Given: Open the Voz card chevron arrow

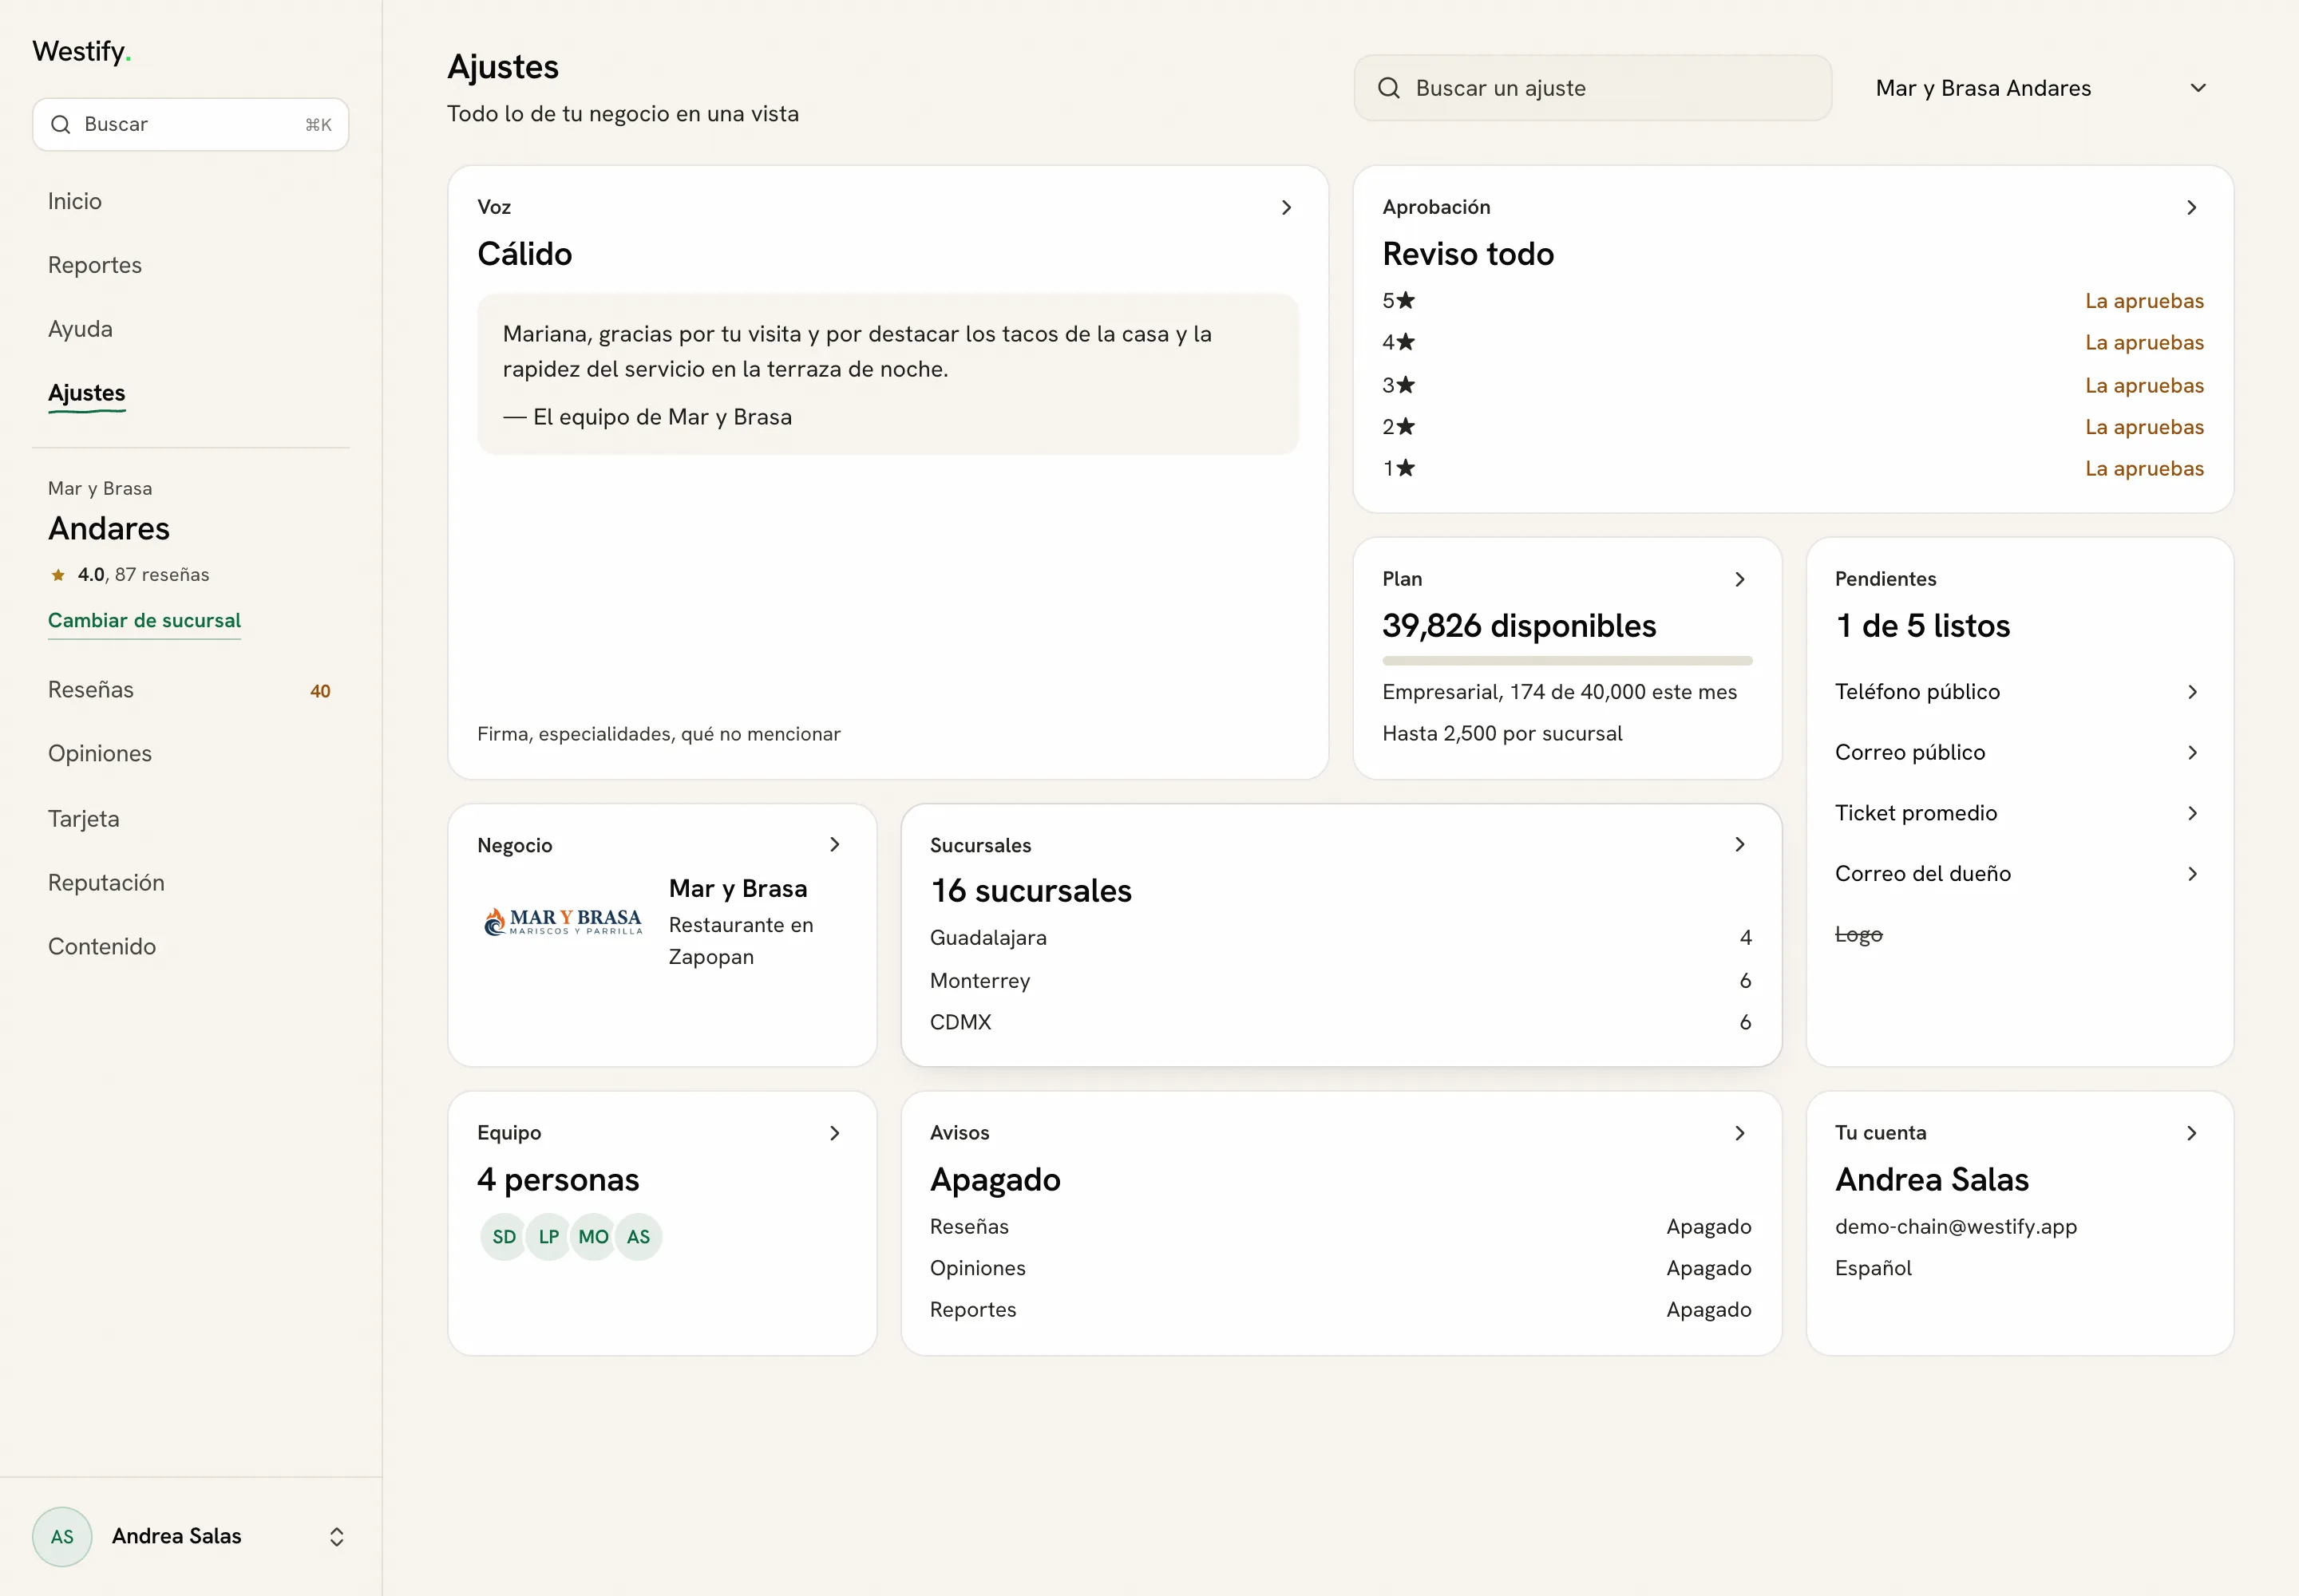Looking at the screenshot, I should point(1287,207).
